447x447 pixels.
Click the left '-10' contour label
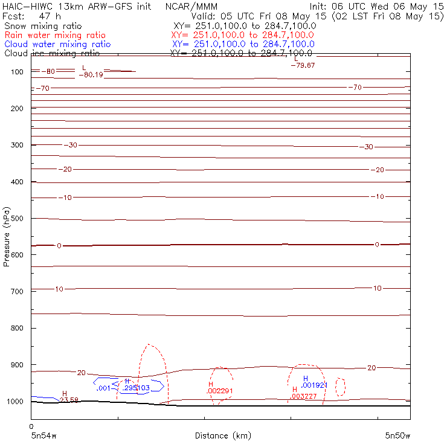click(x=65, y=198)
